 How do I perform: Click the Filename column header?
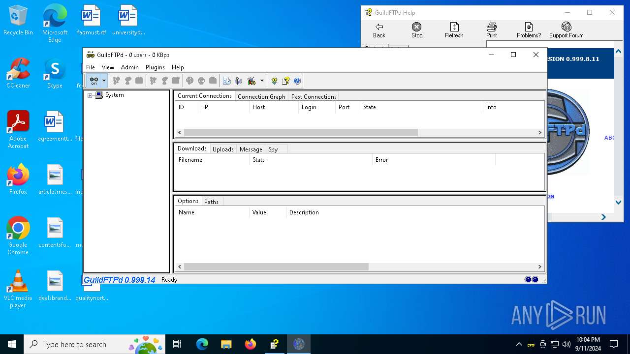click(x=212, y=160)
